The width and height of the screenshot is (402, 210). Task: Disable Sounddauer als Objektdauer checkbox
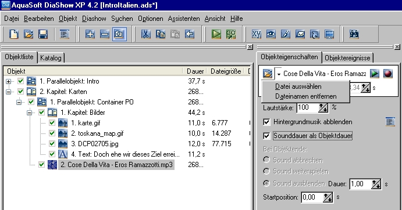click(x=266, y=136)
